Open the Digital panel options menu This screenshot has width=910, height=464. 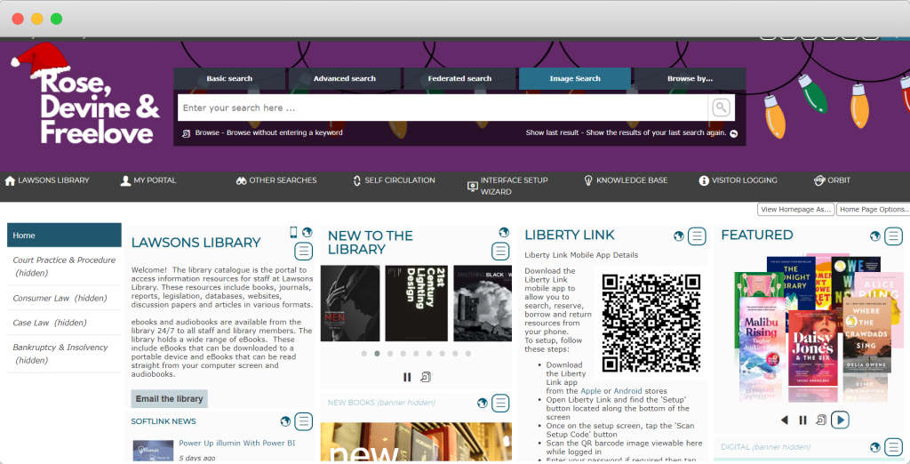[893, 447]
